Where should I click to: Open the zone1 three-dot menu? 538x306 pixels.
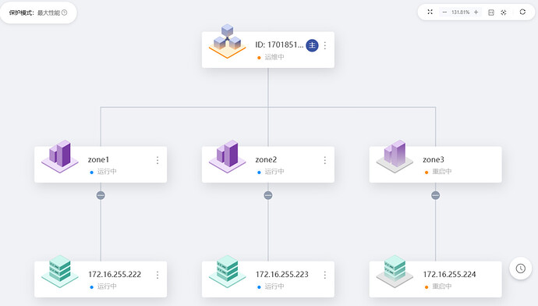[158, 160]
